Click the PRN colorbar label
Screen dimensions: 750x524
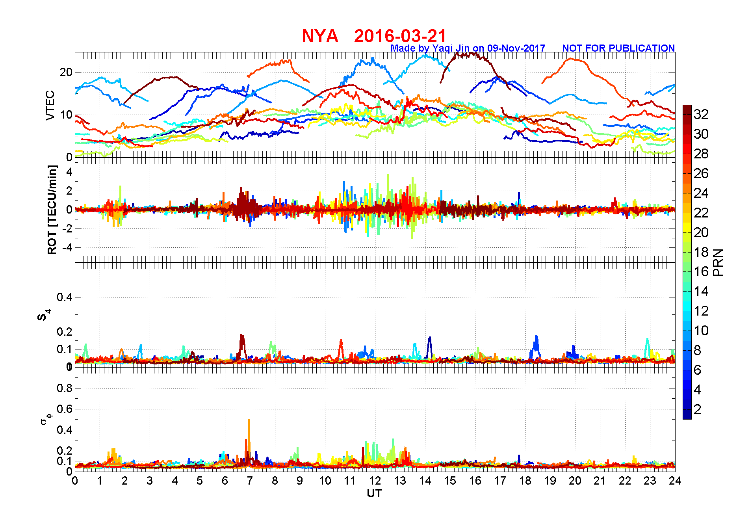[x=718, y=262]
